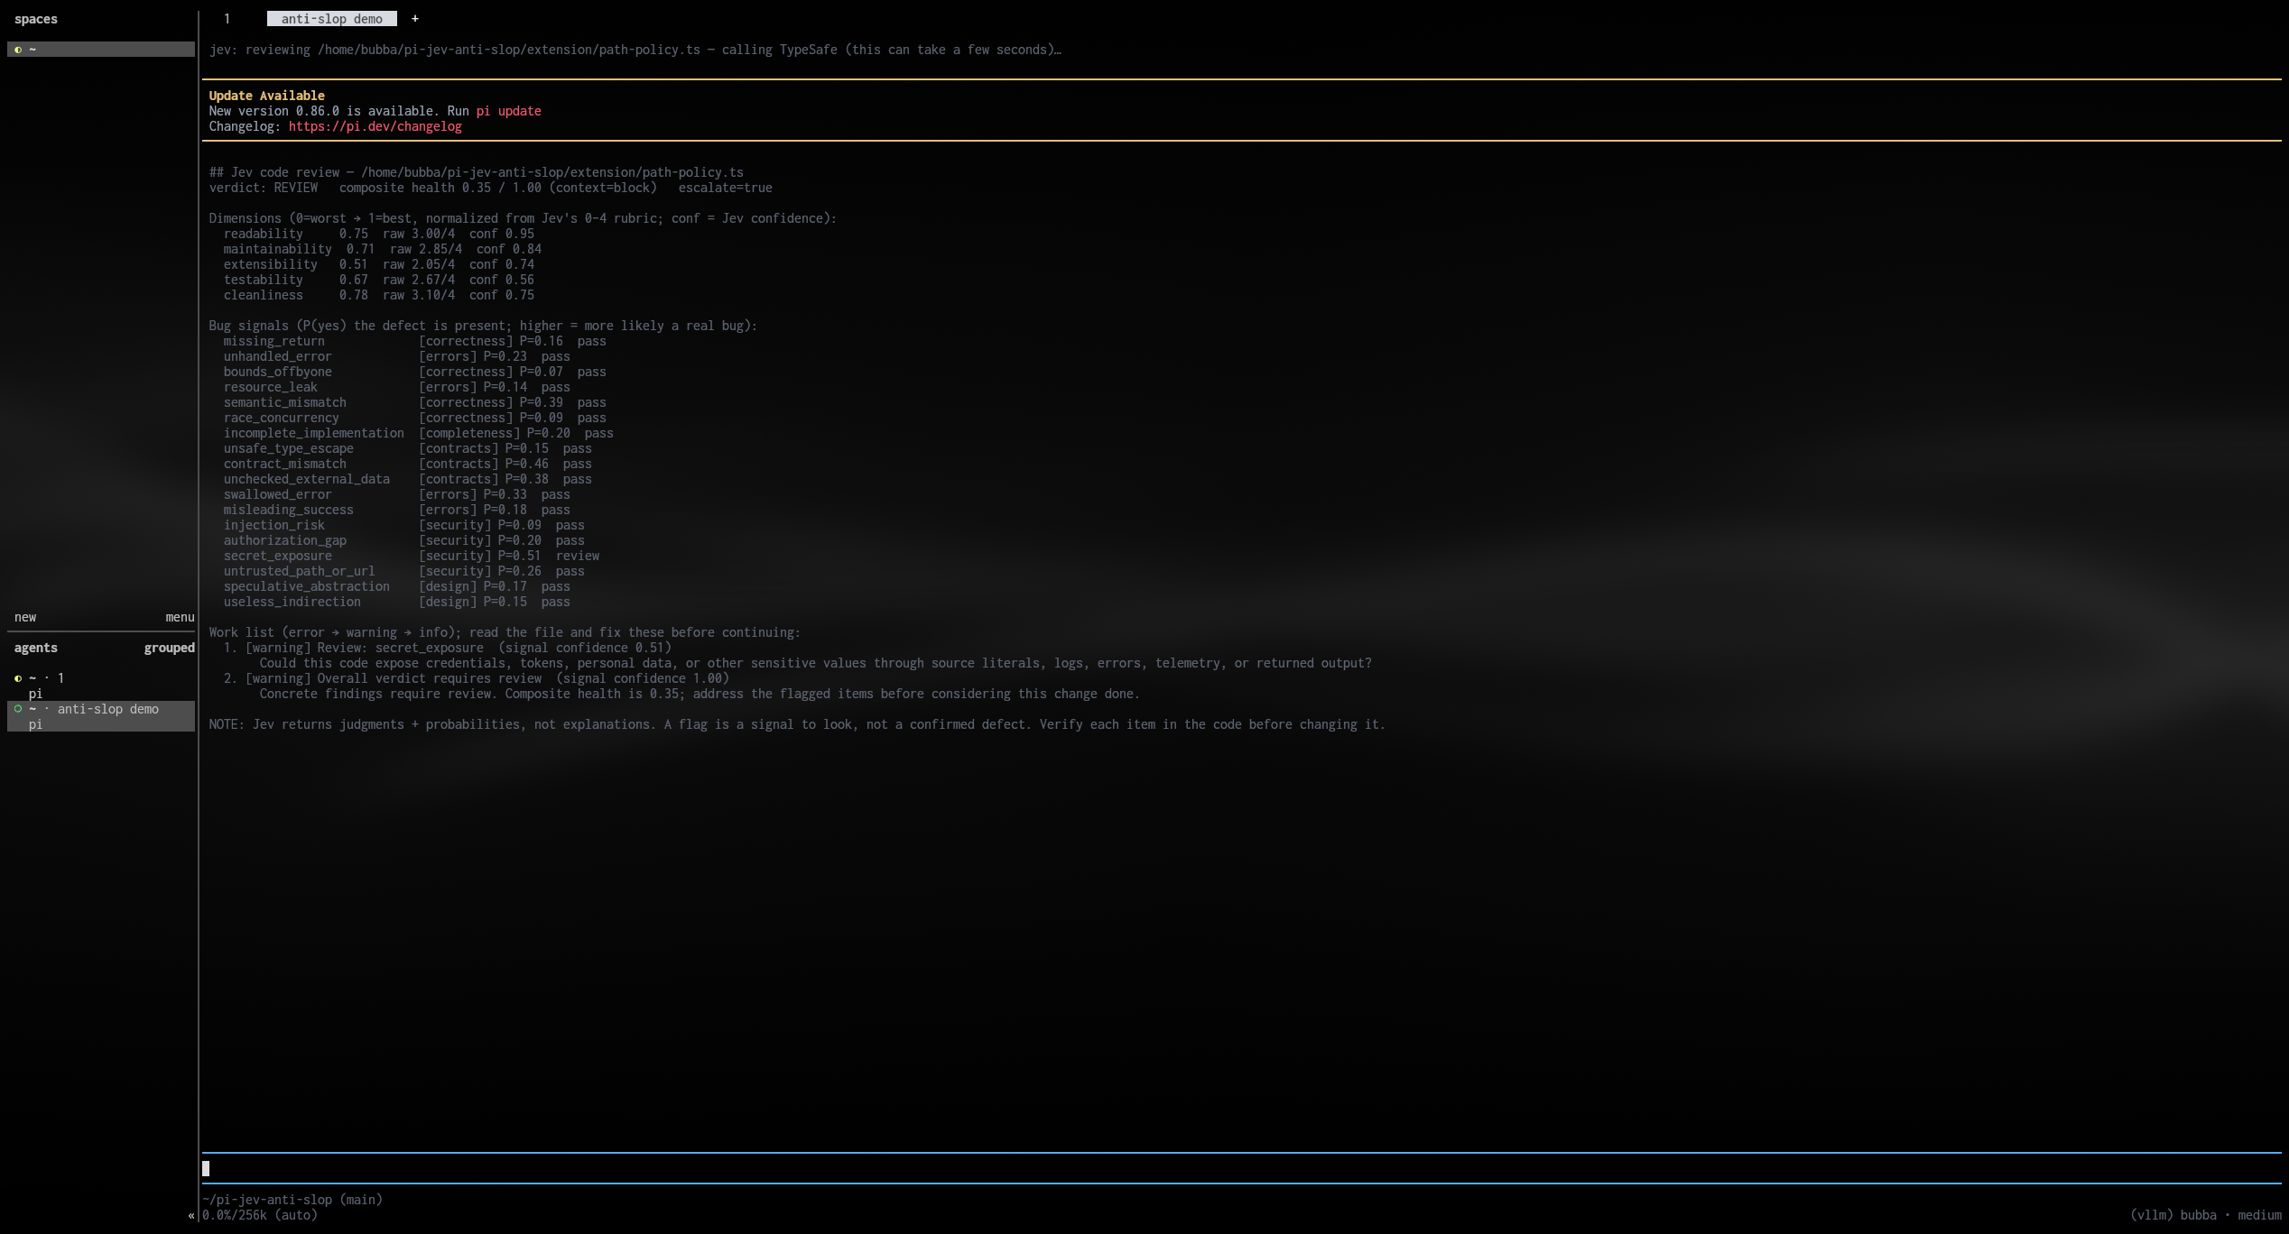Viewport: 2289px width, 1234px height.
Task: Open the sidebar 'menu'
Action: (180, 617)
